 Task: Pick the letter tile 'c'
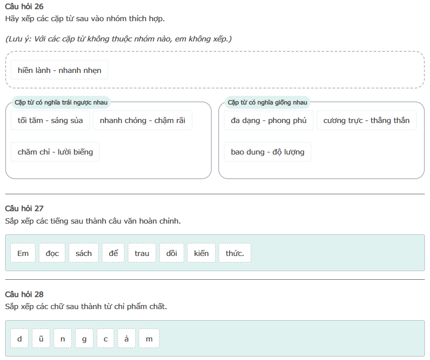(105, 339)
